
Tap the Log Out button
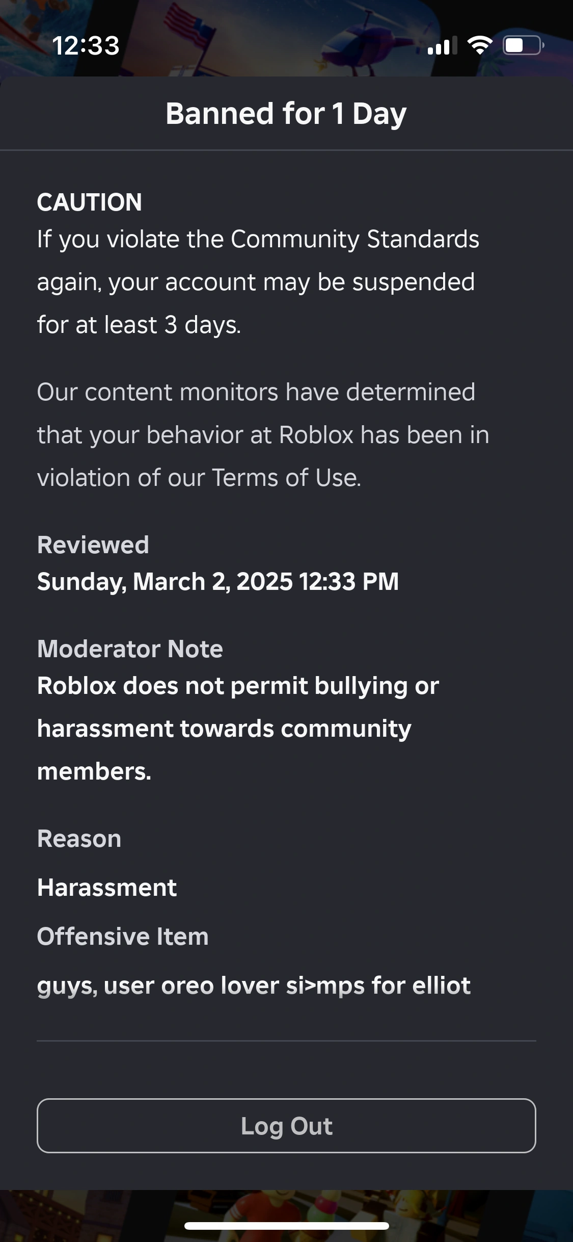pyautogui.click(x=286, y=1126)
